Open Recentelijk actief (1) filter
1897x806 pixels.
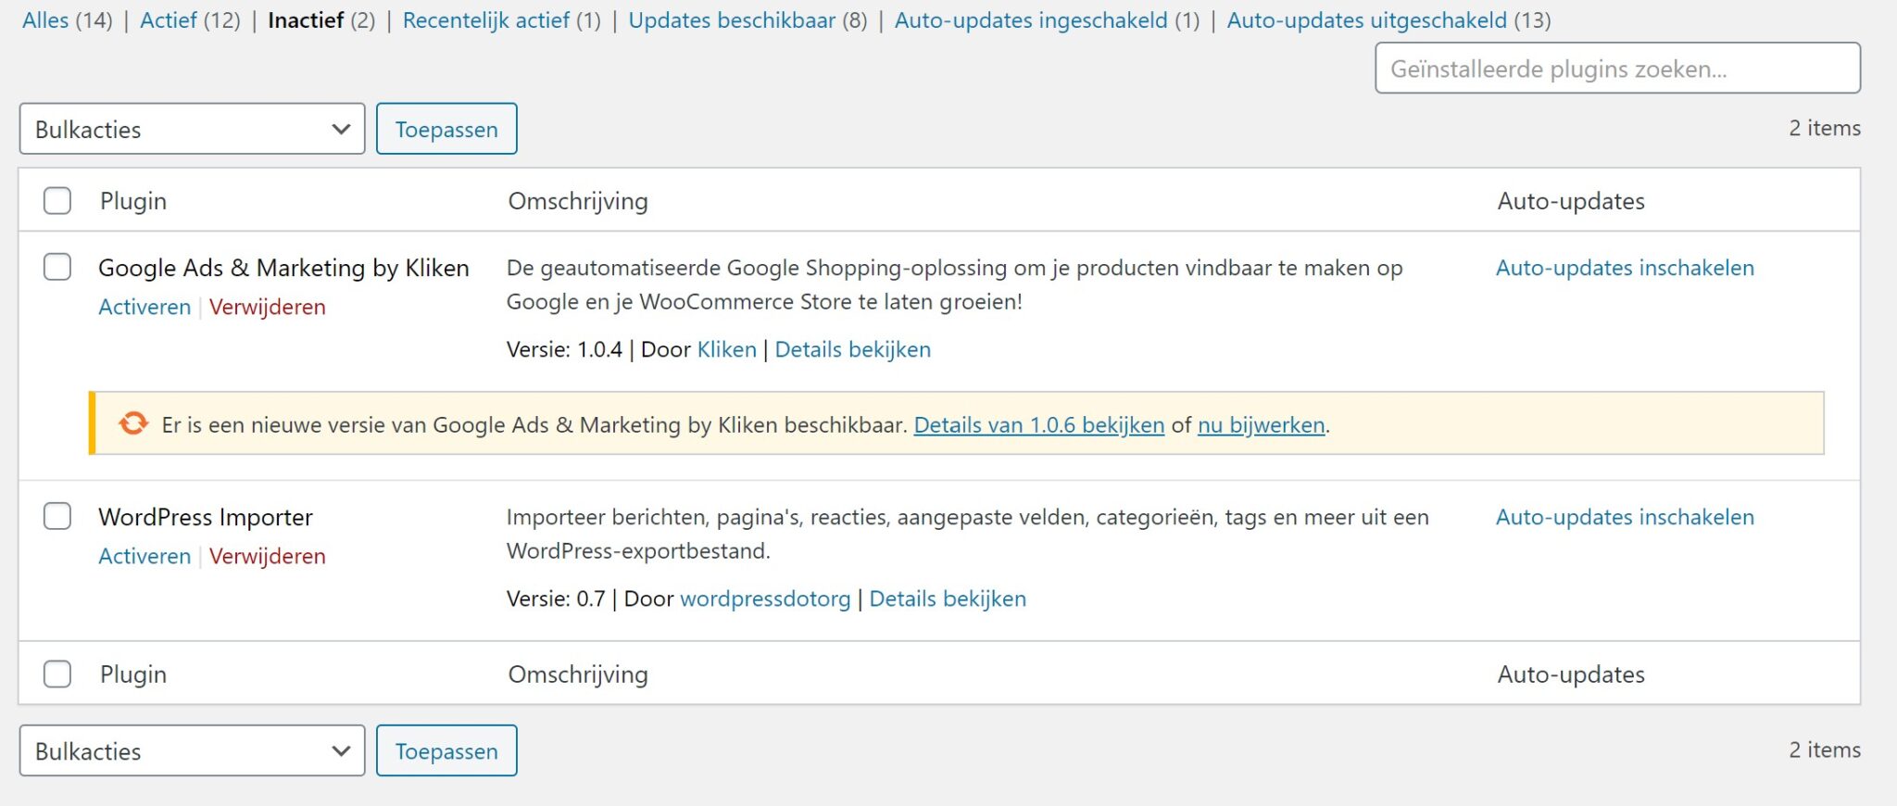click(501, 20)
